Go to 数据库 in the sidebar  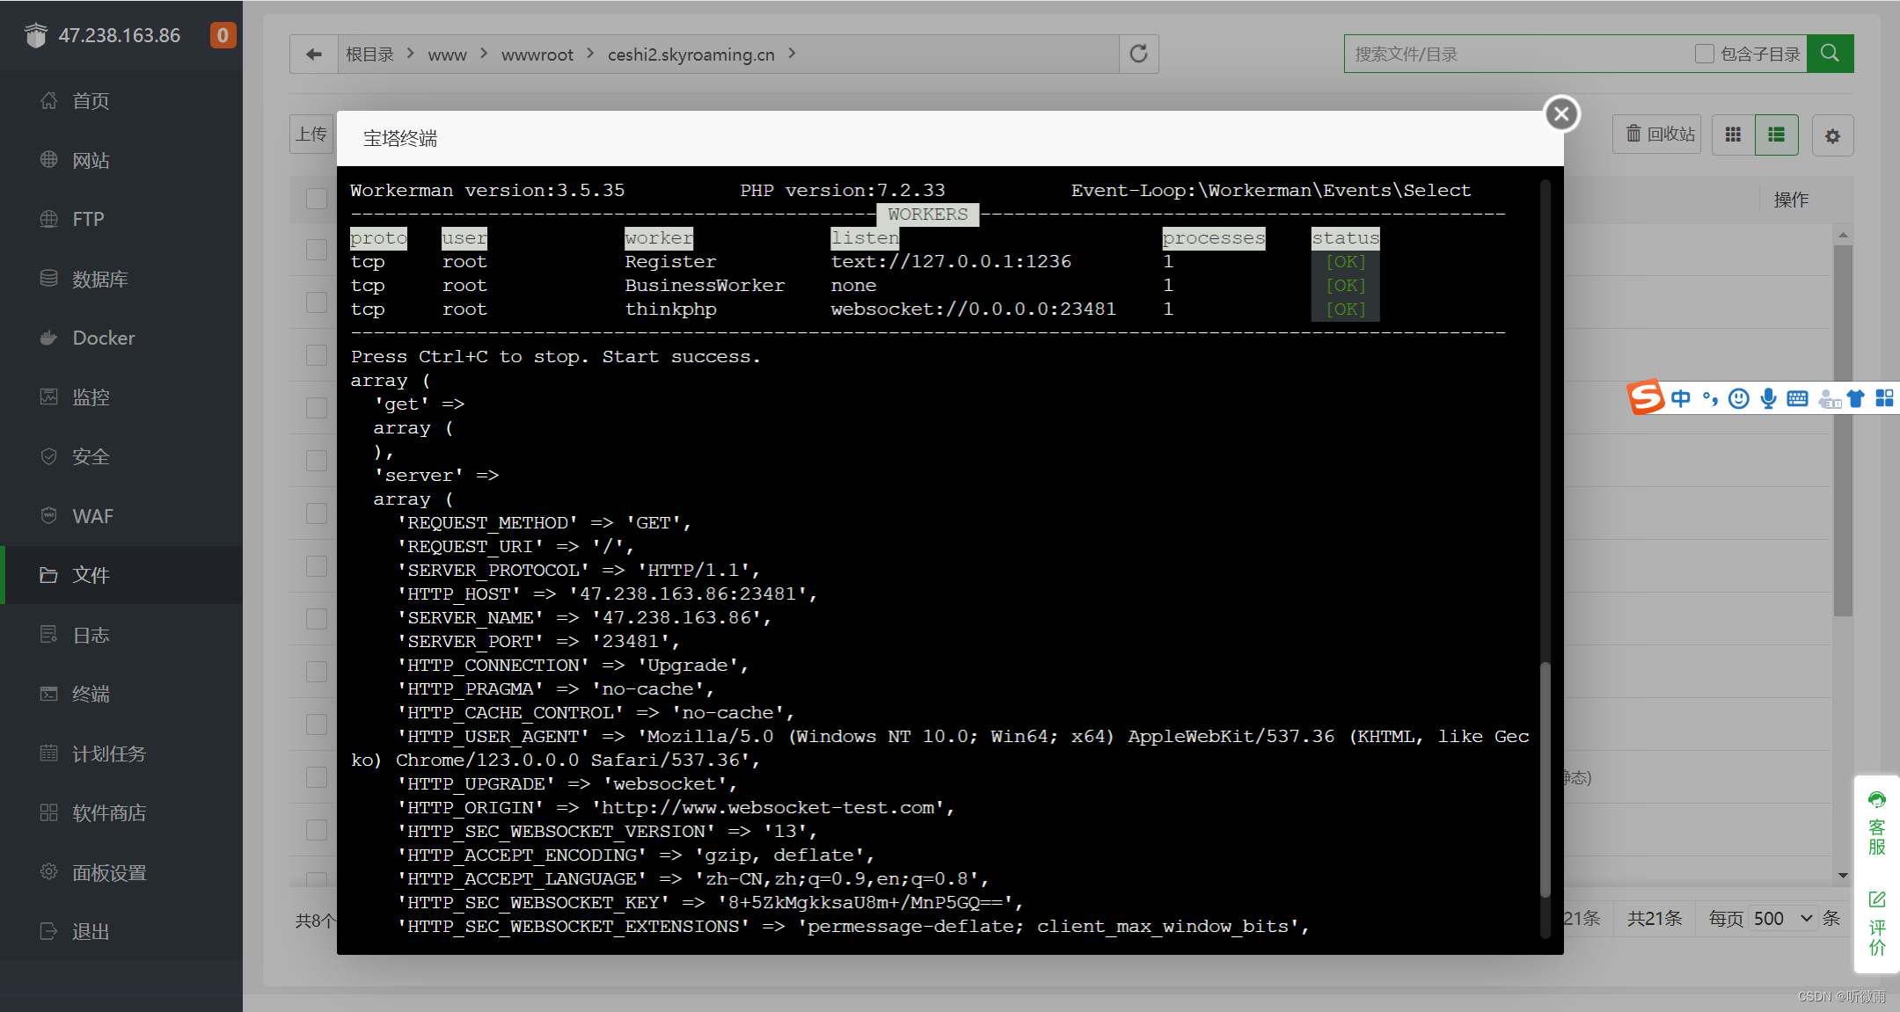coord(99,279)
